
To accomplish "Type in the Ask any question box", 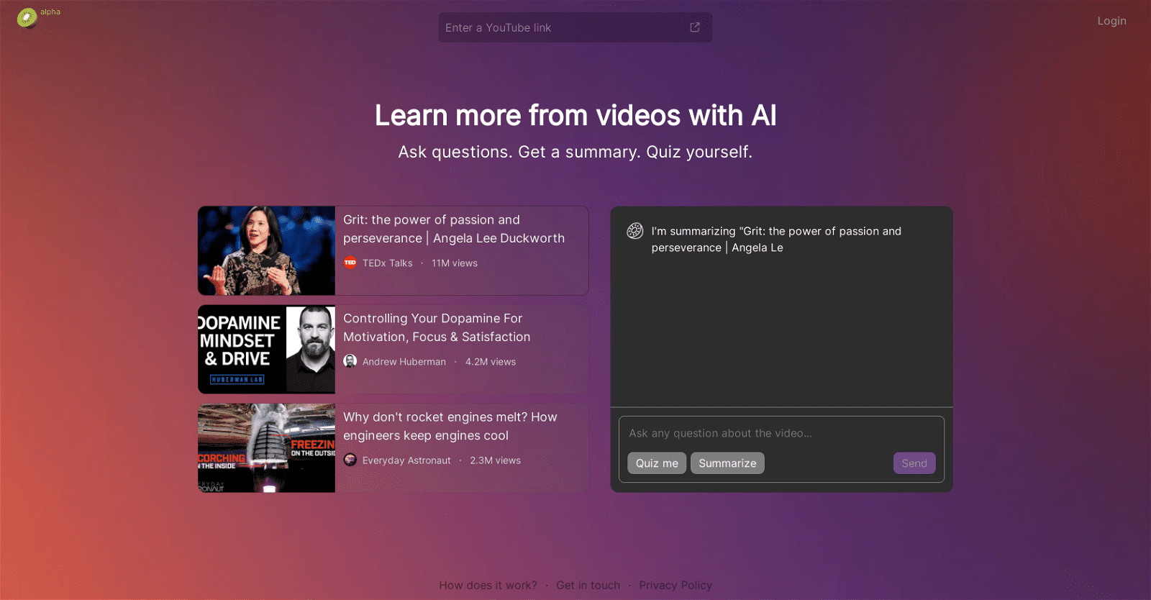I will [781, 433].
